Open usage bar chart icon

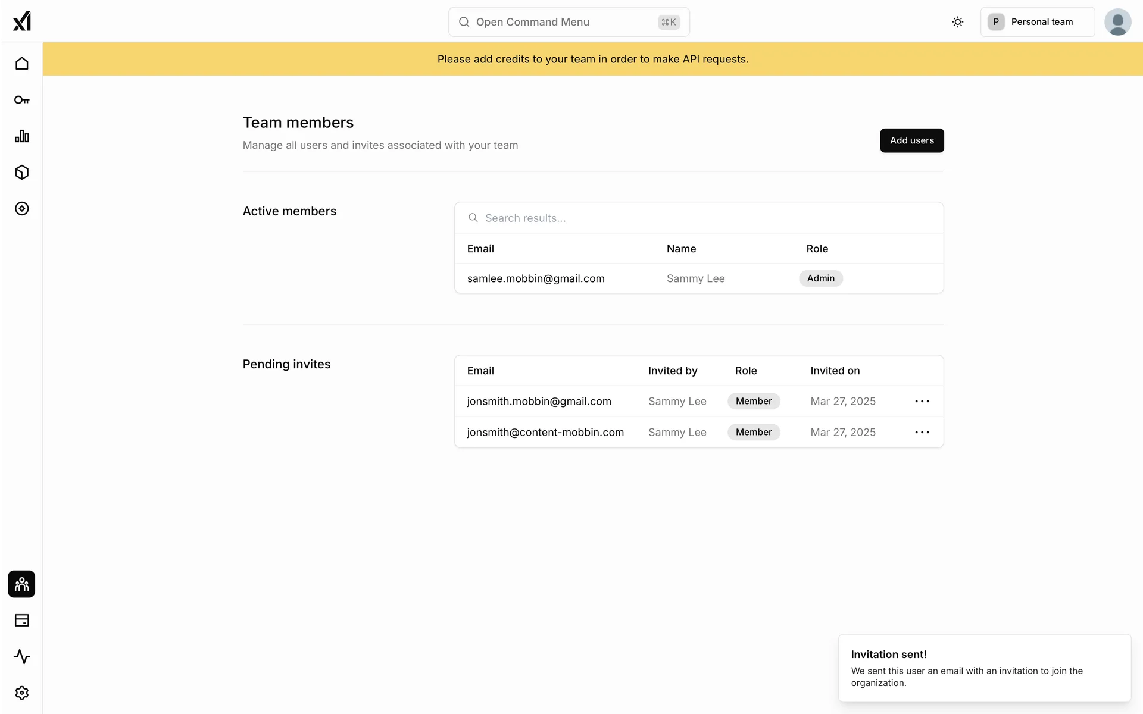point(22,136)
